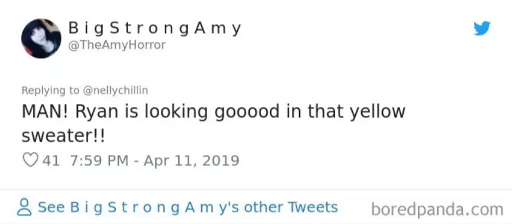Click the person silhouette icon beside See
The width and height of the screenshot is (512, 224).
[24, 207]
